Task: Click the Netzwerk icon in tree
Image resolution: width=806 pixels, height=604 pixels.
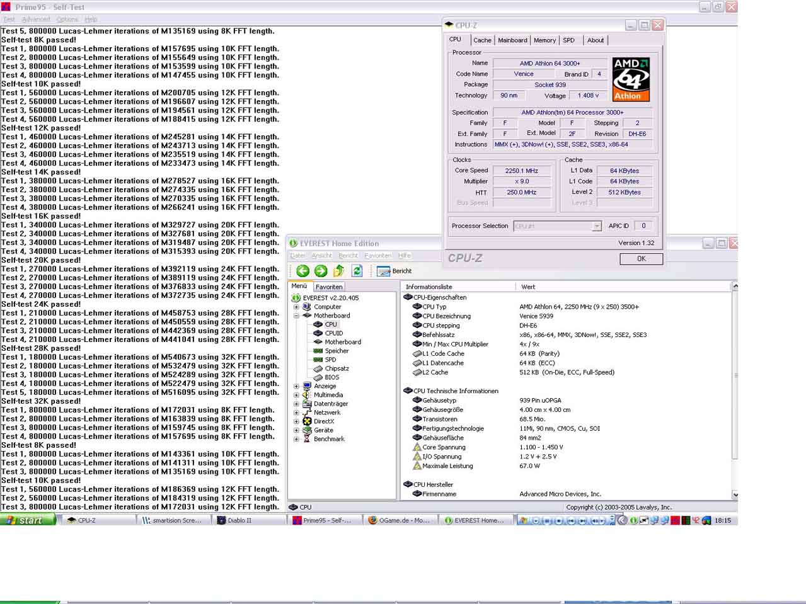Action: click(307, 413)
